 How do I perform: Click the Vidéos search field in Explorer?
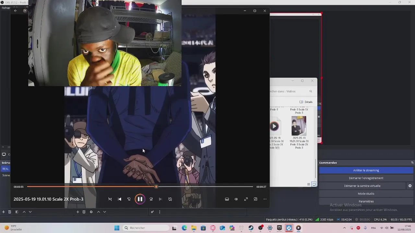(289, 91)
